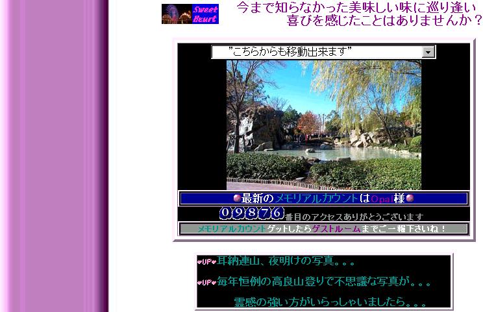Click the final 6 digit of the access counter
The image size is (483, 312).
tap(277, 213)
